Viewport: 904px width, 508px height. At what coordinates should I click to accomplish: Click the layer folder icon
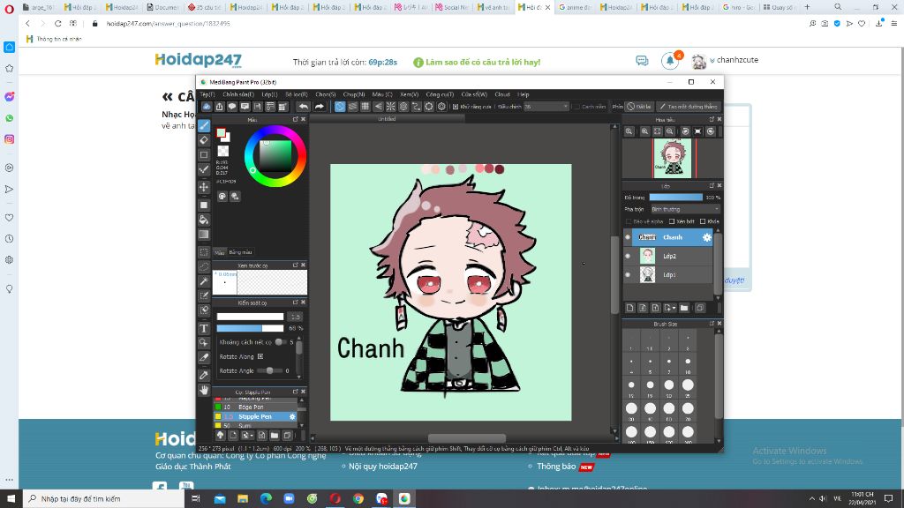684,308
